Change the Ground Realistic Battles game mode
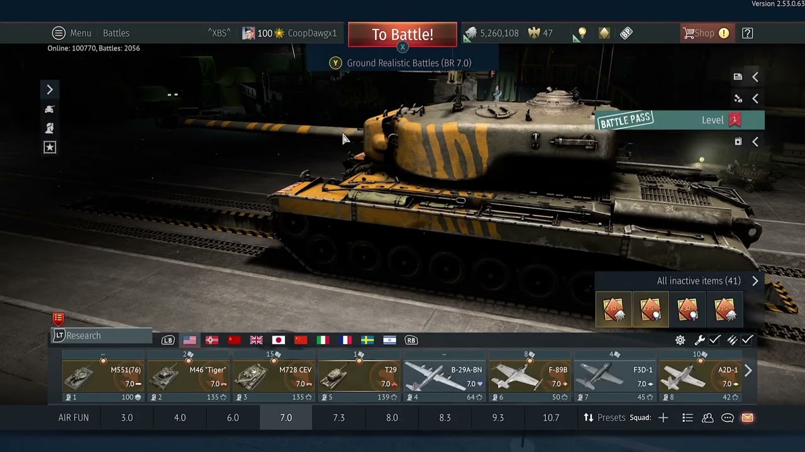Screen dimensions: 805x452 [x=409, y=63]
